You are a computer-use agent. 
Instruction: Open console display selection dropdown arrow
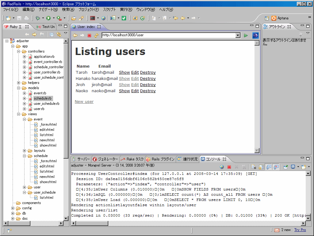[x=298, y=167]
